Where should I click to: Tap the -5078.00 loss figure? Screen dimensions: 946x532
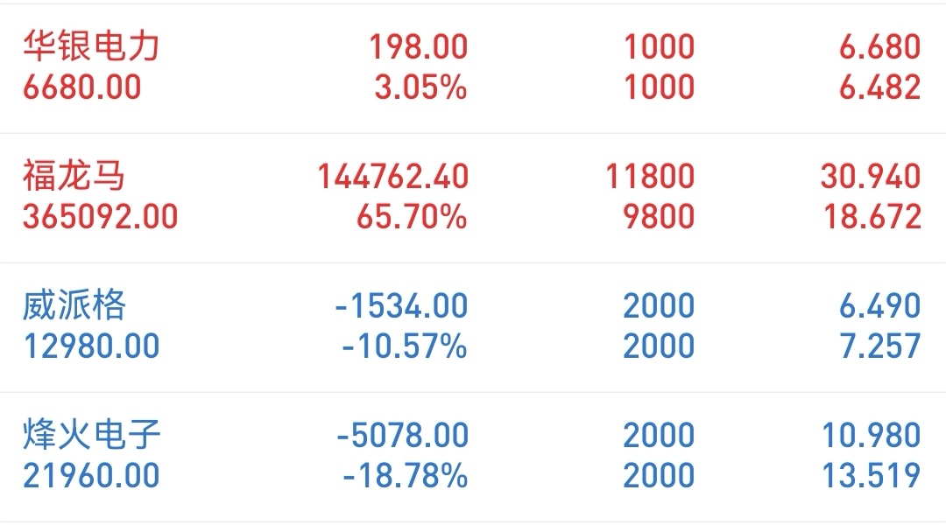402,436
